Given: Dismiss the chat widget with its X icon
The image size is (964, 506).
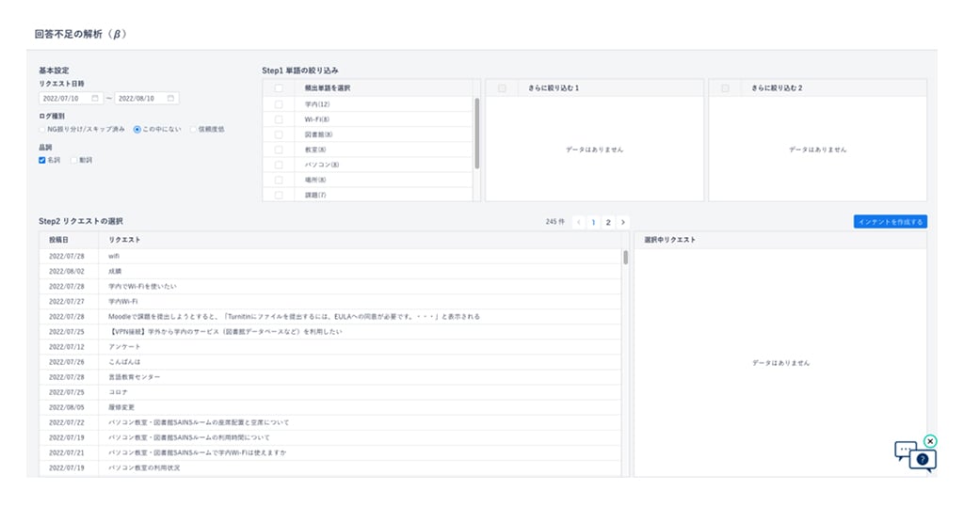Looking at the screenshot, I should click(x=930, y=441).
